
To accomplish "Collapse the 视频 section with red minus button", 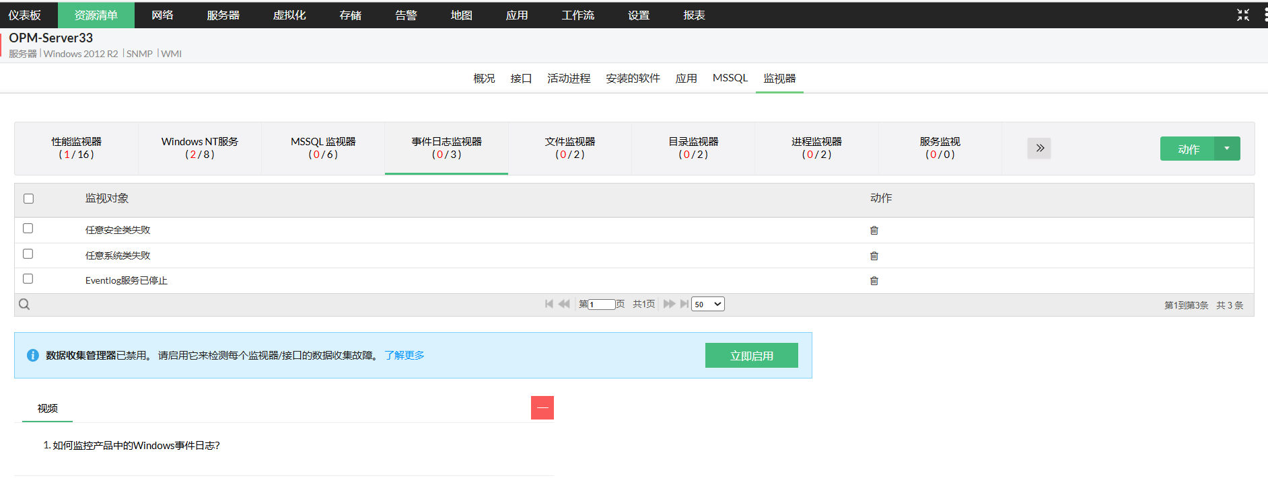I will coord(542,407).
